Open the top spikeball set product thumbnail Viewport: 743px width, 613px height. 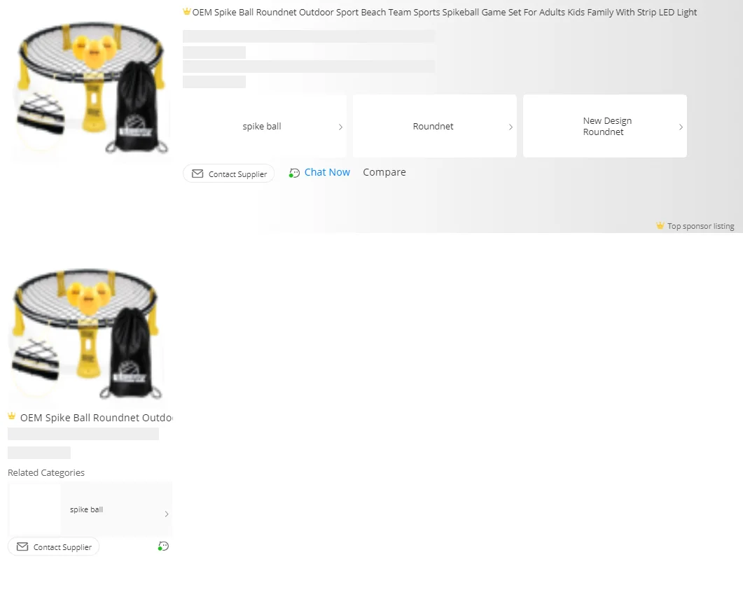tap(90, 89)
